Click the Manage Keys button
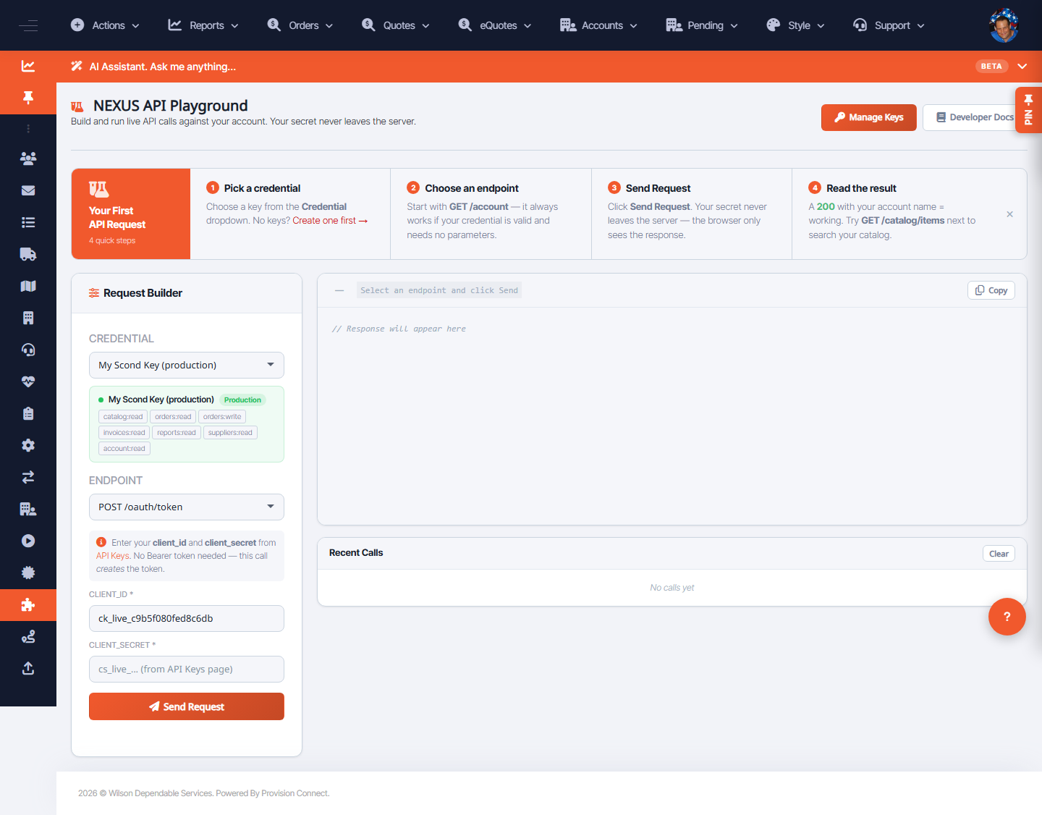This screenshot has width=1042, height=815. pyautogui.click(x=869, y=117)
